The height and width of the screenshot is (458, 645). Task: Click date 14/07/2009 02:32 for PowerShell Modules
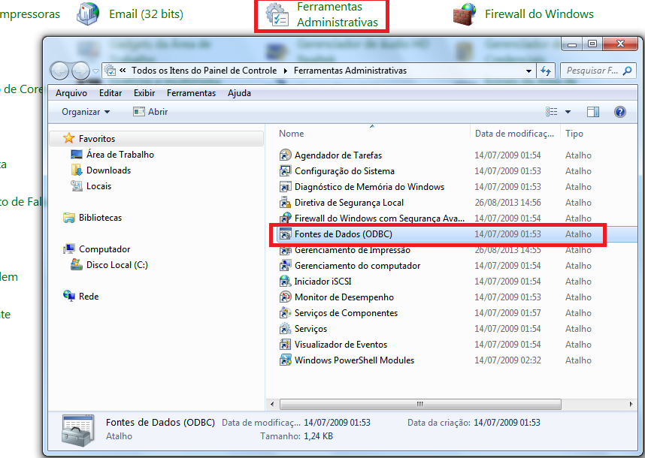tap(507, 360)
